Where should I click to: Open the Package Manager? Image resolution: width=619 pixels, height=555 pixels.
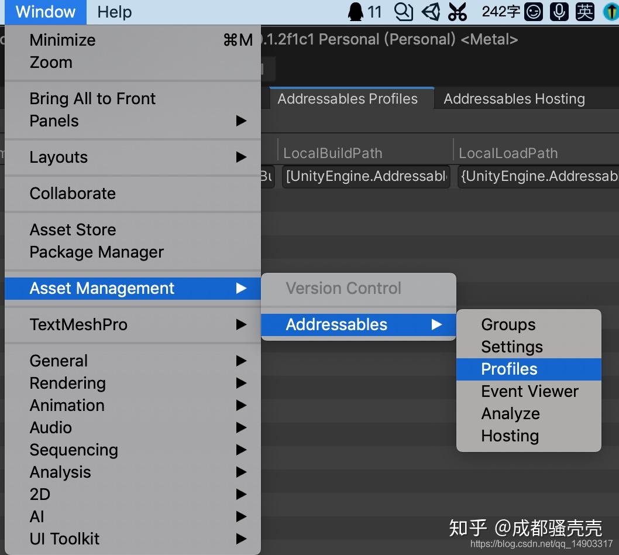click(x=96, y=252)
